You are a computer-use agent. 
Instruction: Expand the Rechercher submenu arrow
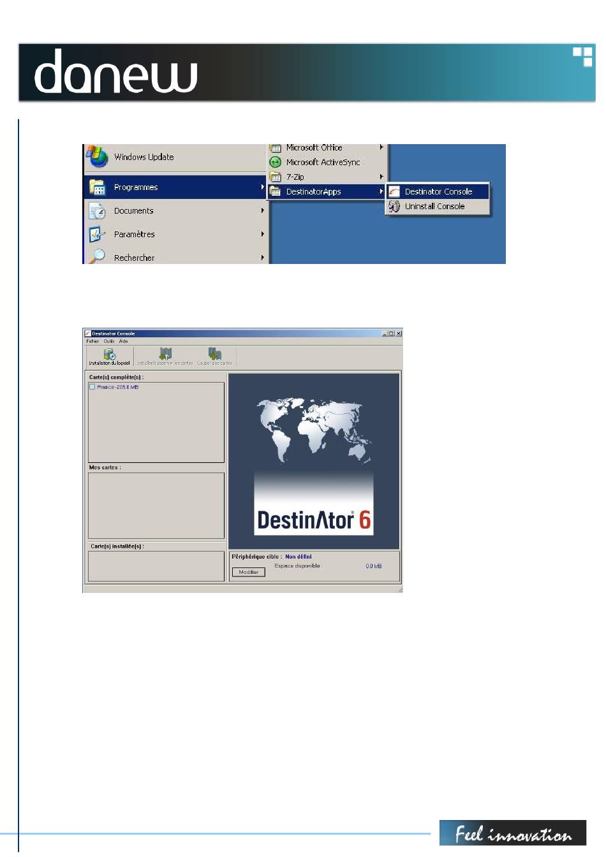[262, 258]
